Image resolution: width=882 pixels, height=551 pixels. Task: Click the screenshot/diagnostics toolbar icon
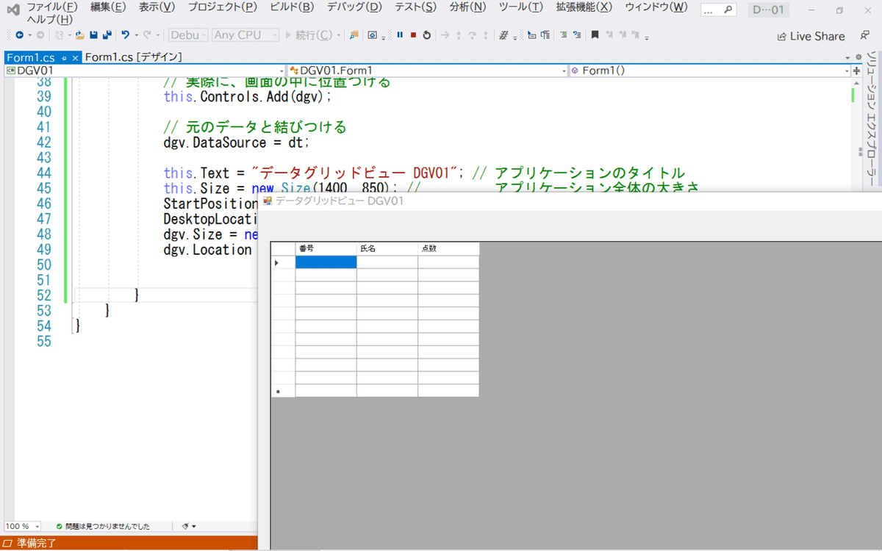373,35
